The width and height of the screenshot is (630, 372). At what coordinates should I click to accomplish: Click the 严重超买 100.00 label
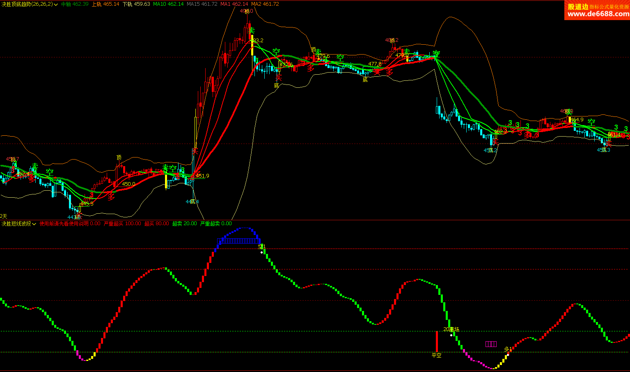(x=122, y=224)
